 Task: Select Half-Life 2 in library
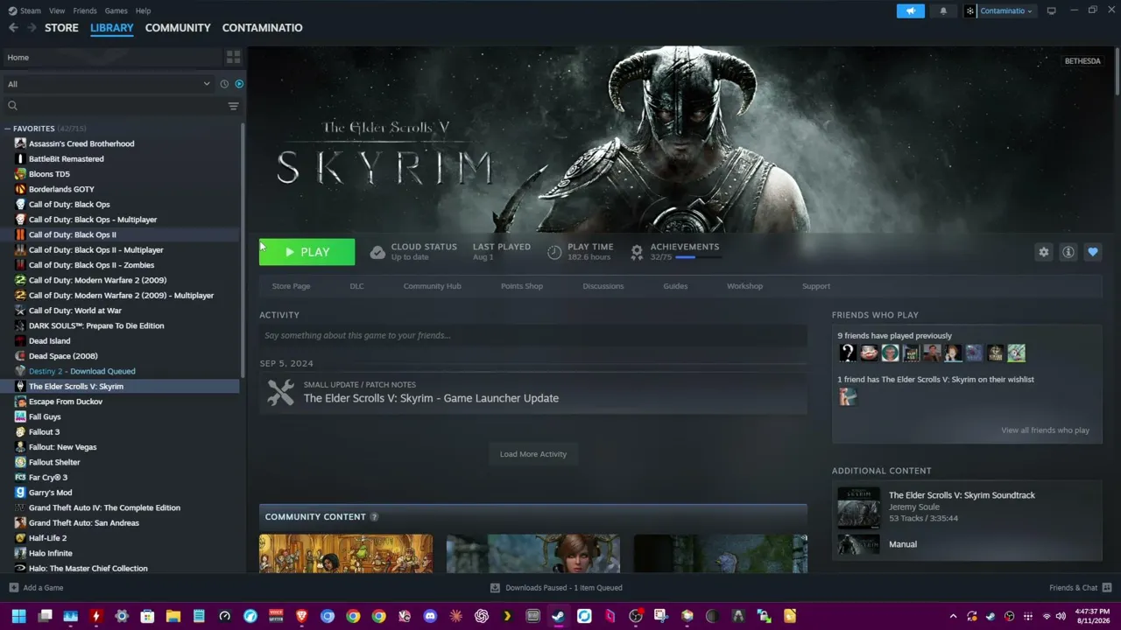click(47, 538)
